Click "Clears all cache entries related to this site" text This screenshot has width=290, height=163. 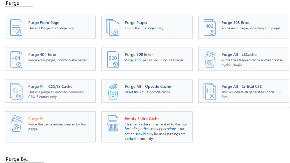pyautogui.click(x=156, y=125)
